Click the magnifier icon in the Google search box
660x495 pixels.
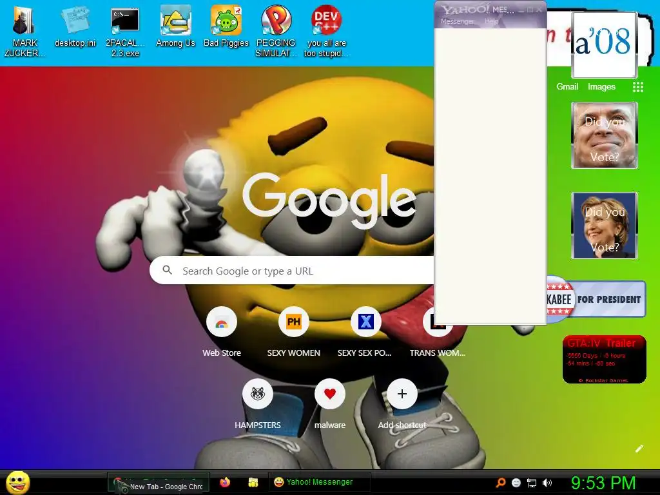(x=167, y=270)
